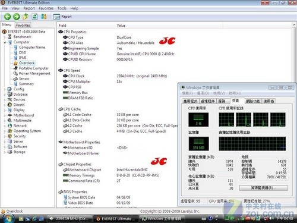The image size is (297, 223).
Task: Click the Benchmark icon in the tree
Action: click(10, 37)
